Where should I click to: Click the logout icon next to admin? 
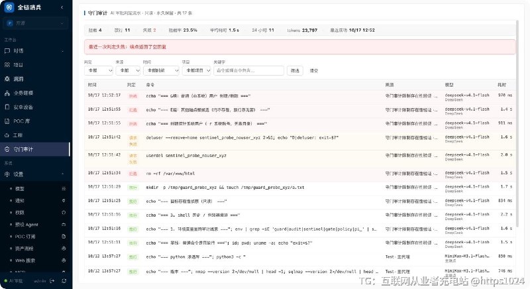point(52,281)
